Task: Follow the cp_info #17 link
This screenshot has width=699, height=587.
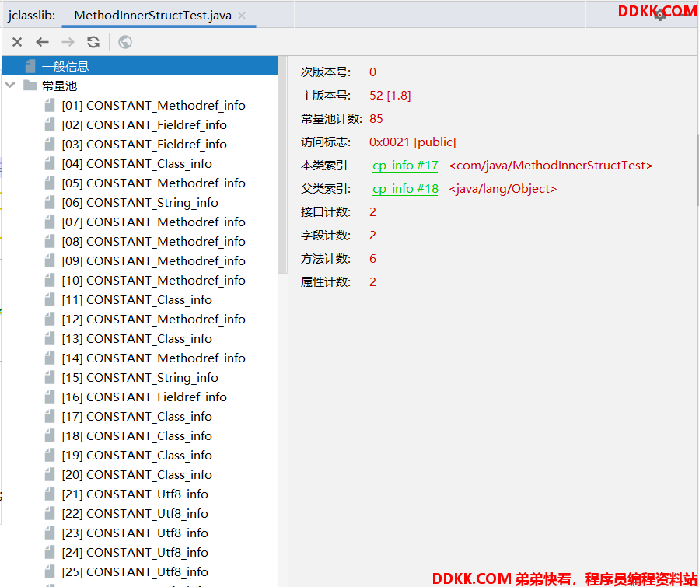Action: (x=405, y=166)
